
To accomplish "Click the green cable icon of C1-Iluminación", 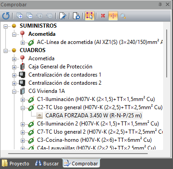I will (31, 99).
